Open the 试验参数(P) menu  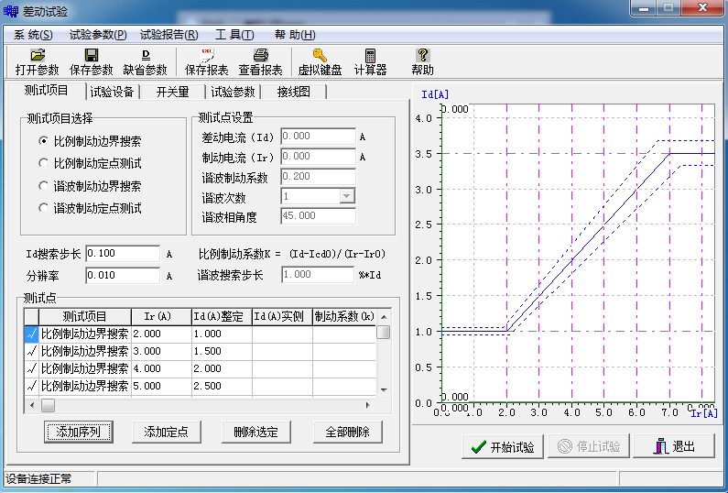tap(96, 35)
